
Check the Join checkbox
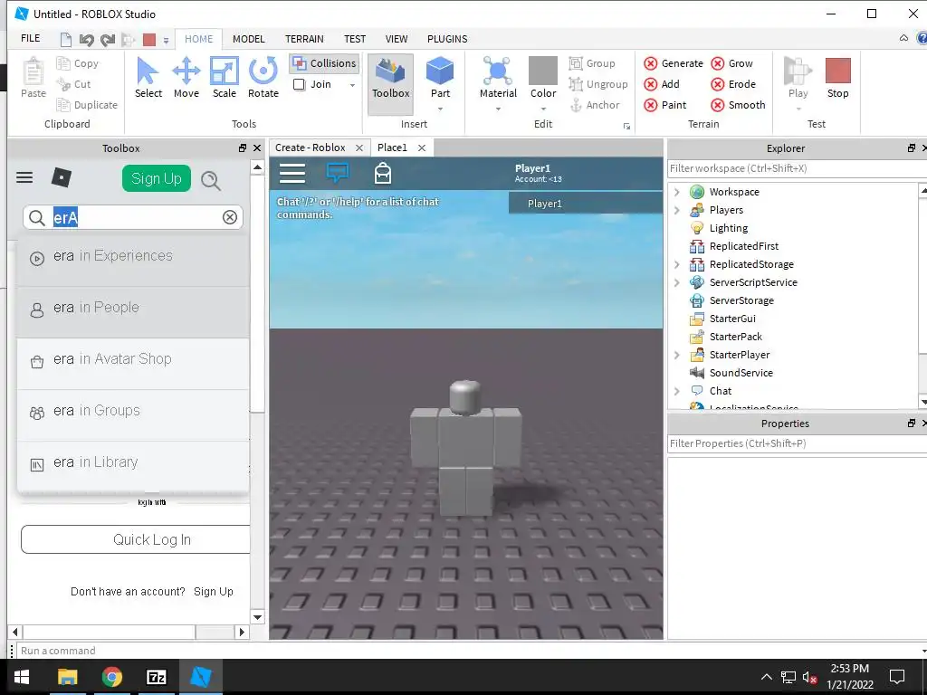[299, 84]
